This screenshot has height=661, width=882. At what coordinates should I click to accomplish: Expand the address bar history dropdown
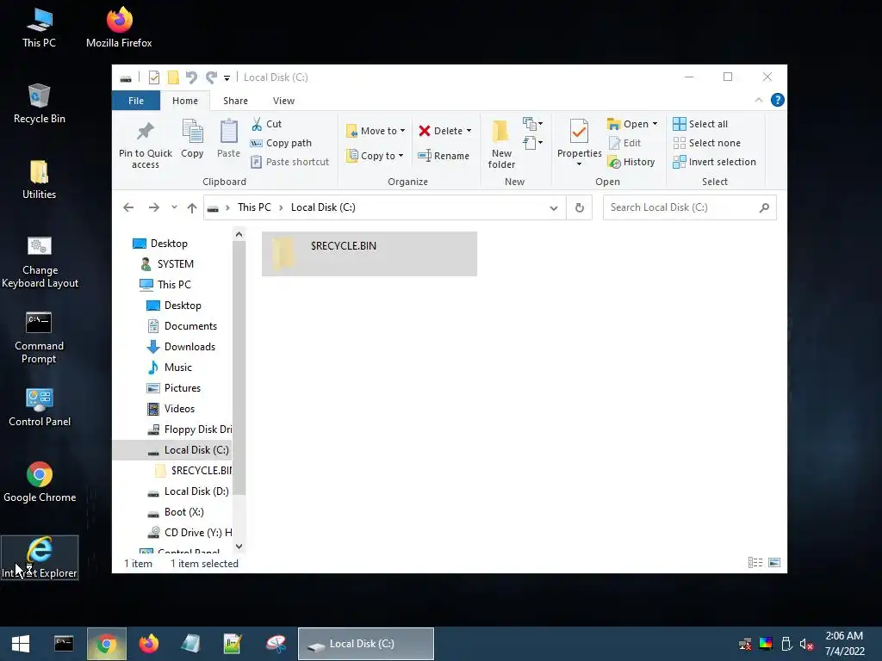pyautogui.click(x=554, y=208)
